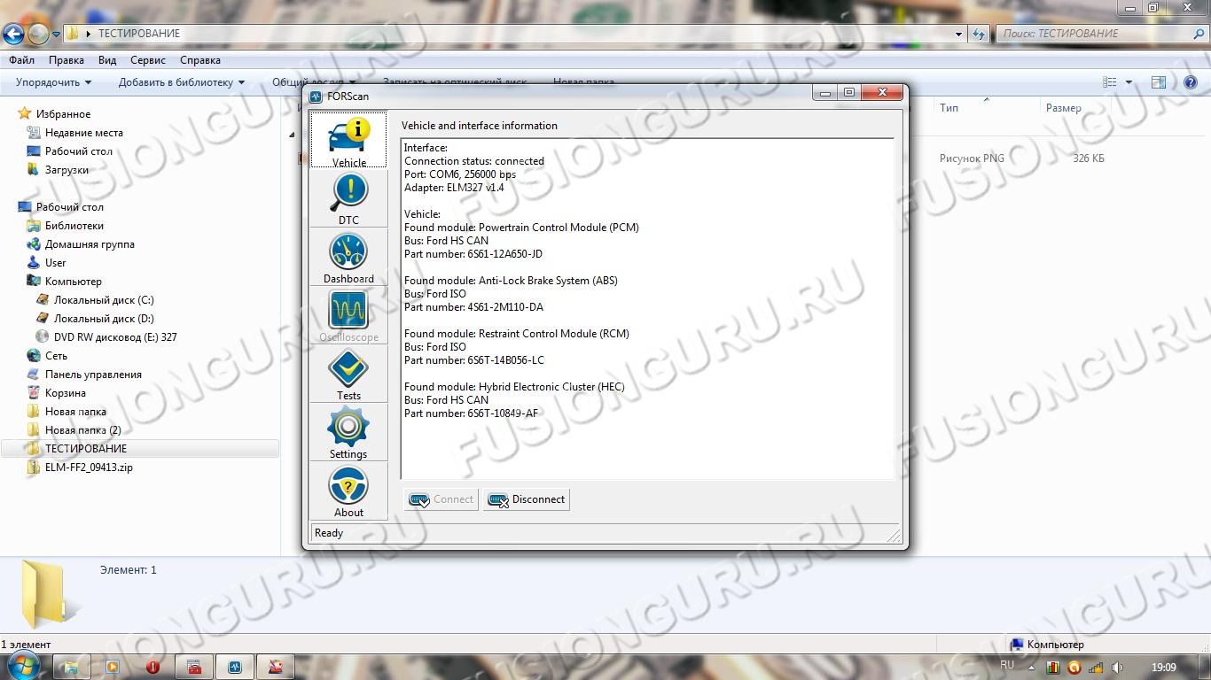The image size is (1211, 680).
Task: Click the Disconnect button
Action: tap(527, 499)
